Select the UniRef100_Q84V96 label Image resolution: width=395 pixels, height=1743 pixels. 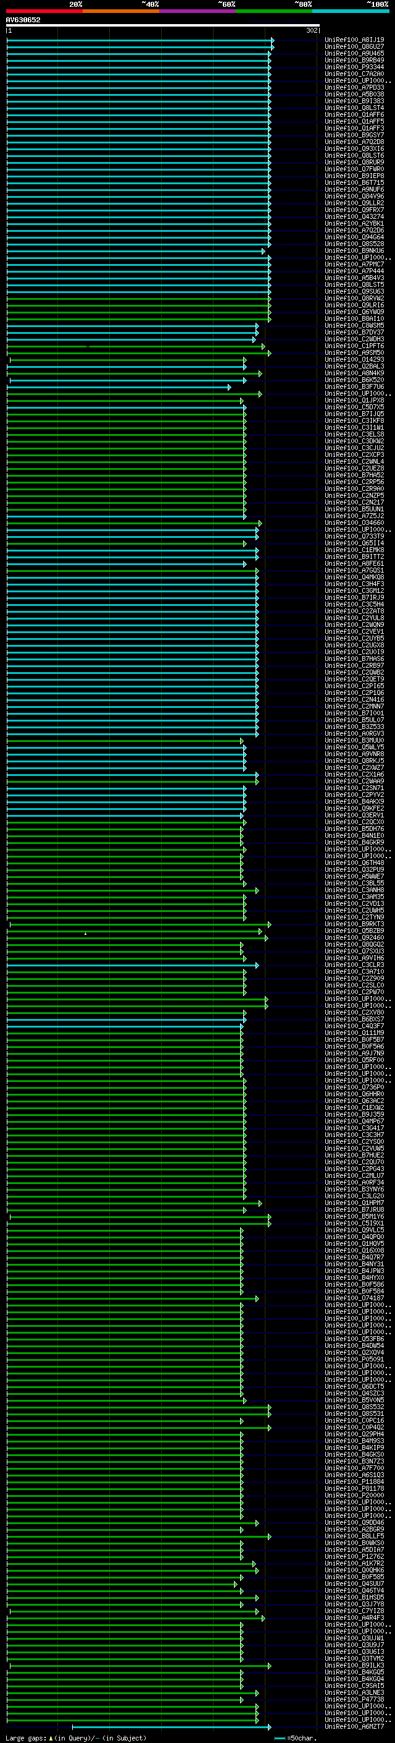(x=354, y=196)
